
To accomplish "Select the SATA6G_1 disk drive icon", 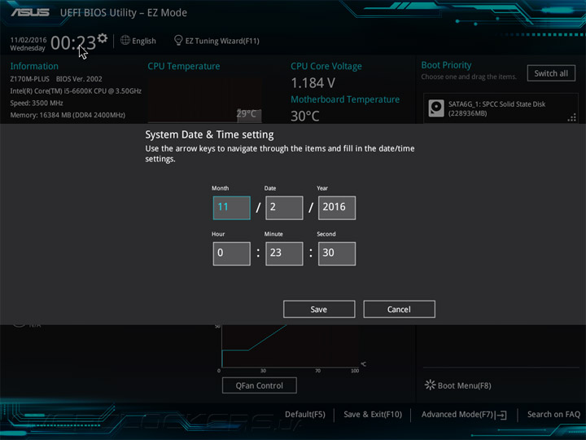I will click(x=436, y=108).
